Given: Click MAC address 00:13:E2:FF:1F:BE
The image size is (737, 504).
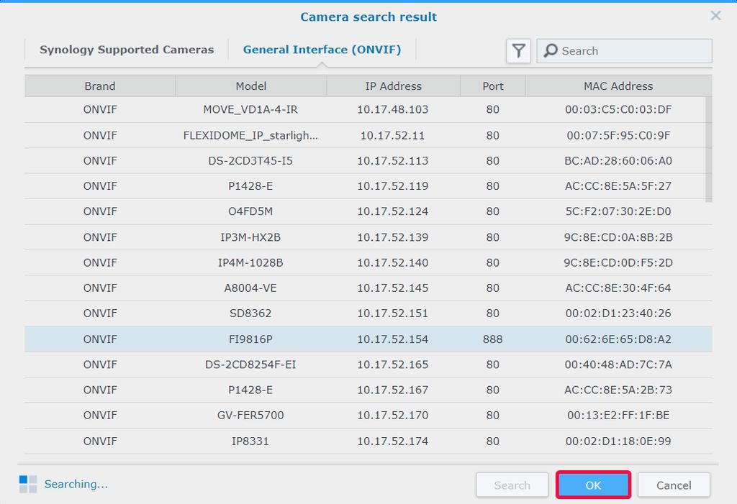Looking at the screenshot, I should tap(618, 416).
